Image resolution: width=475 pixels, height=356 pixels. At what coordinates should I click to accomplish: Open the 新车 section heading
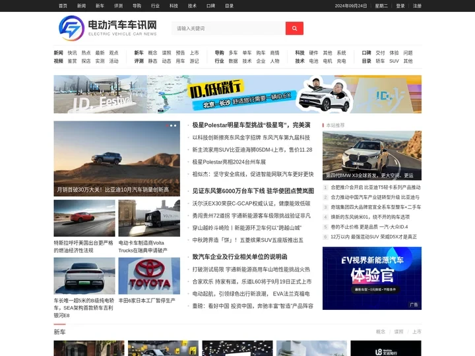[59, 332]
